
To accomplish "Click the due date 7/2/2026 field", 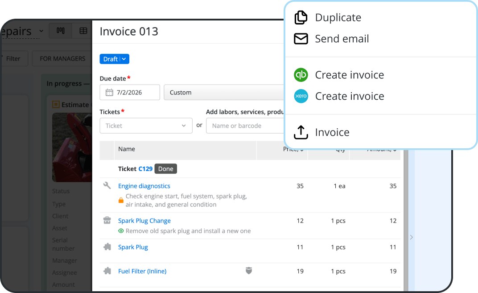I will [130, 92].
